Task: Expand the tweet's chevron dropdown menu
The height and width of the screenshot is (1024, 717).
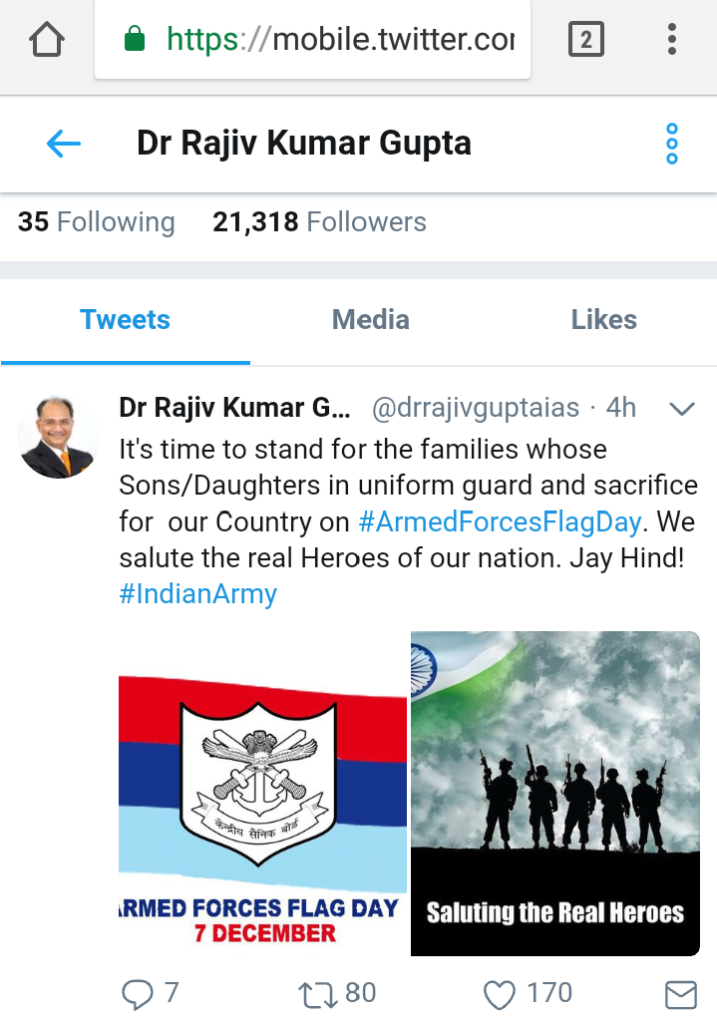Action: coord(682,409)
